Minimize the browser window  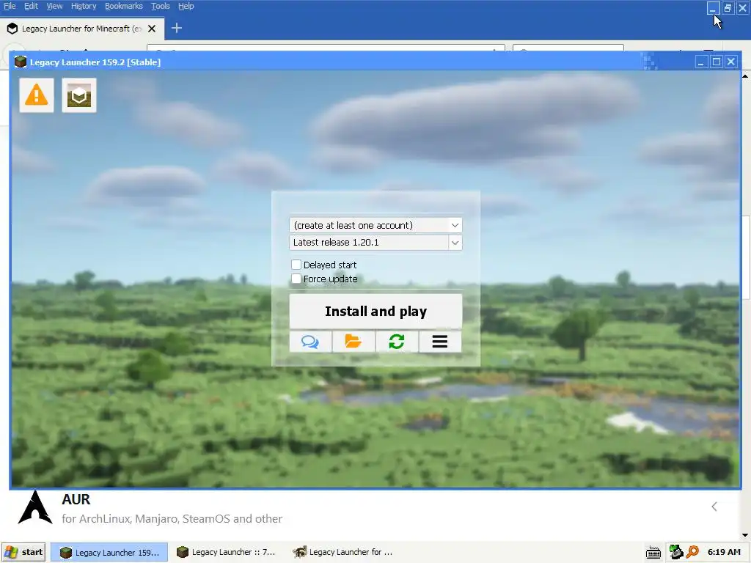(x=713, y=8)
